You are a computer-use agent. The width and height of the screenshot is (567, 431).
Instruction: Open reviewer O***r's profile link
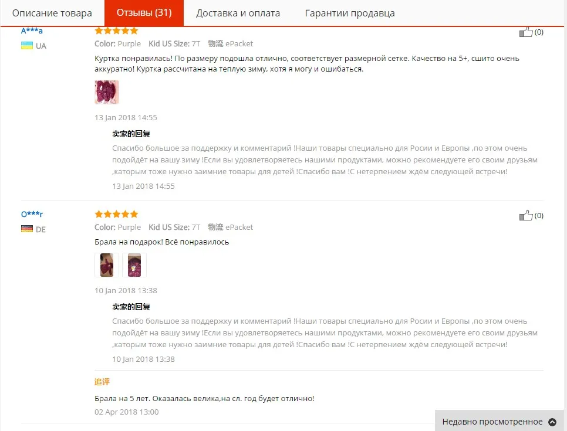[x=32, y=214]
